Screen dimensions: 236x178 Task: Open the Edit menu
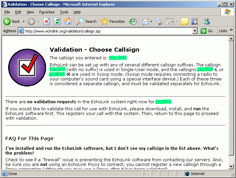coord(18,12)
